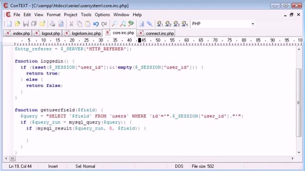The image size is (305, 171).
Task: Switch to the connect.inc.php tab
Action: (156, 33)
